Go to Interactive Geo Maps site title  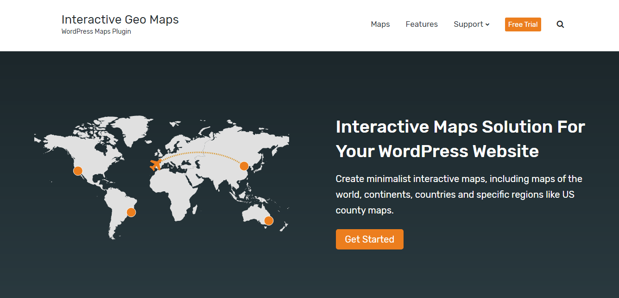coord(120,19)
